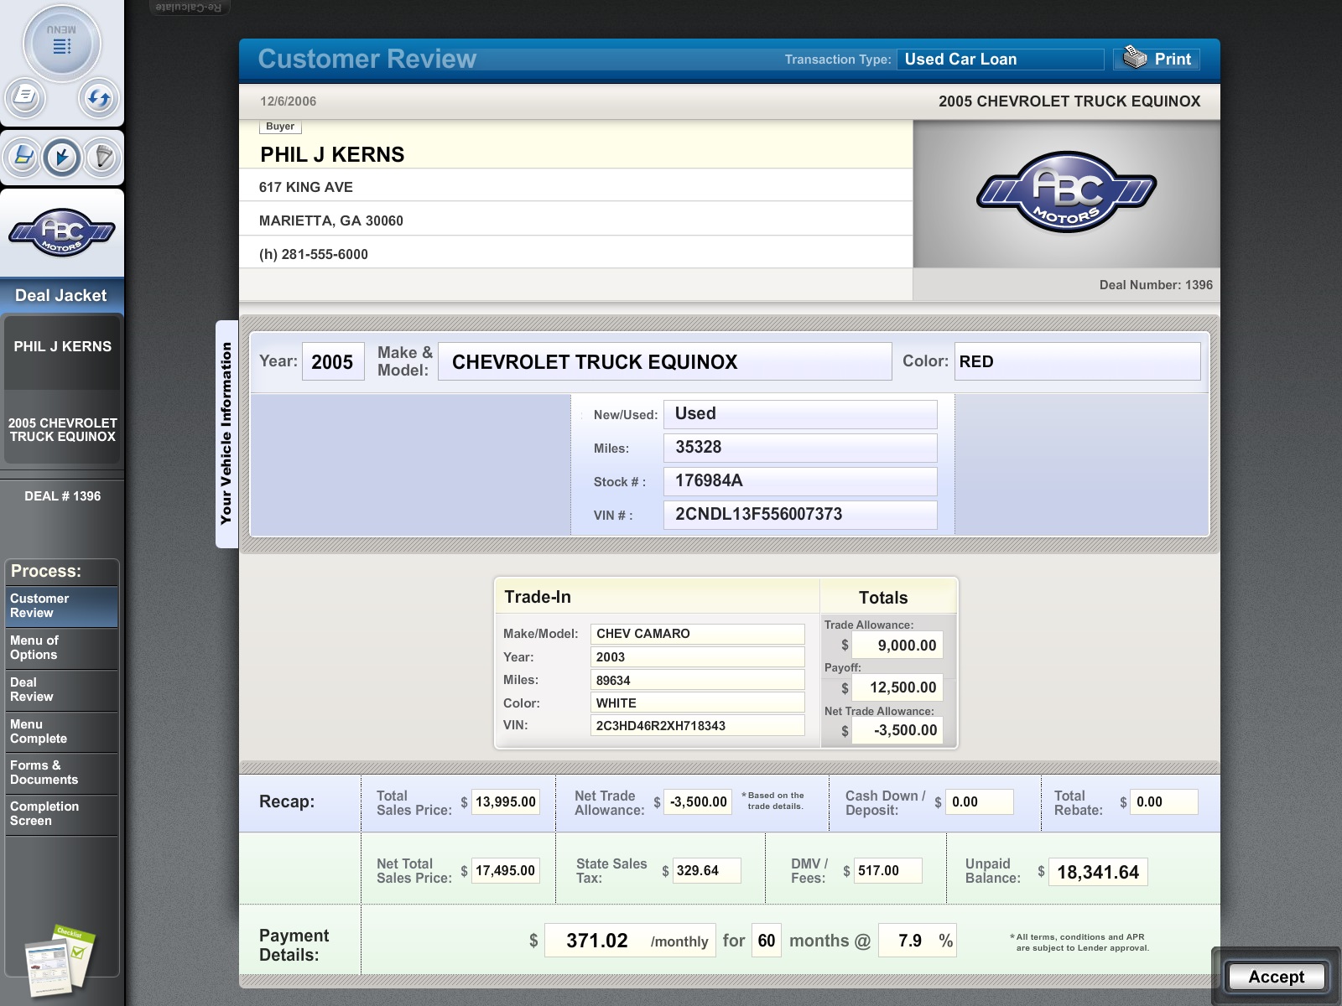This screenshot has height=1006, width=1342.
Task: Select PHIL J KERNS in Deal Jacket
Action: tap(62, 346)
